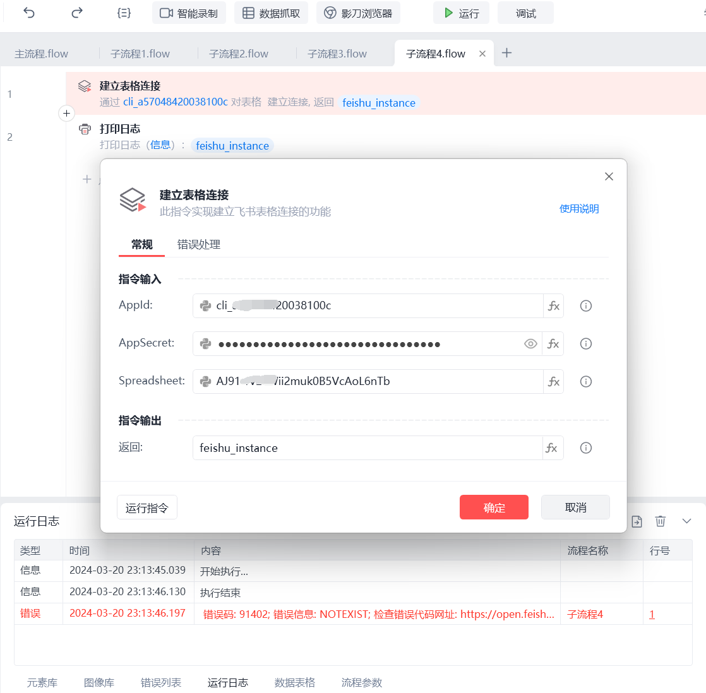The height and width of the screenshot is (693, 706).
Task: Start 智能录制 smart recording
Action: click(x=189, y=13)
